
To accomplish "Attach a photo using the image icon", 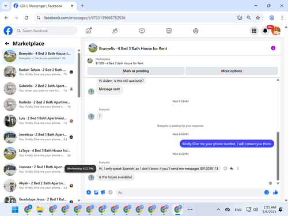I will tap(96, 192).
